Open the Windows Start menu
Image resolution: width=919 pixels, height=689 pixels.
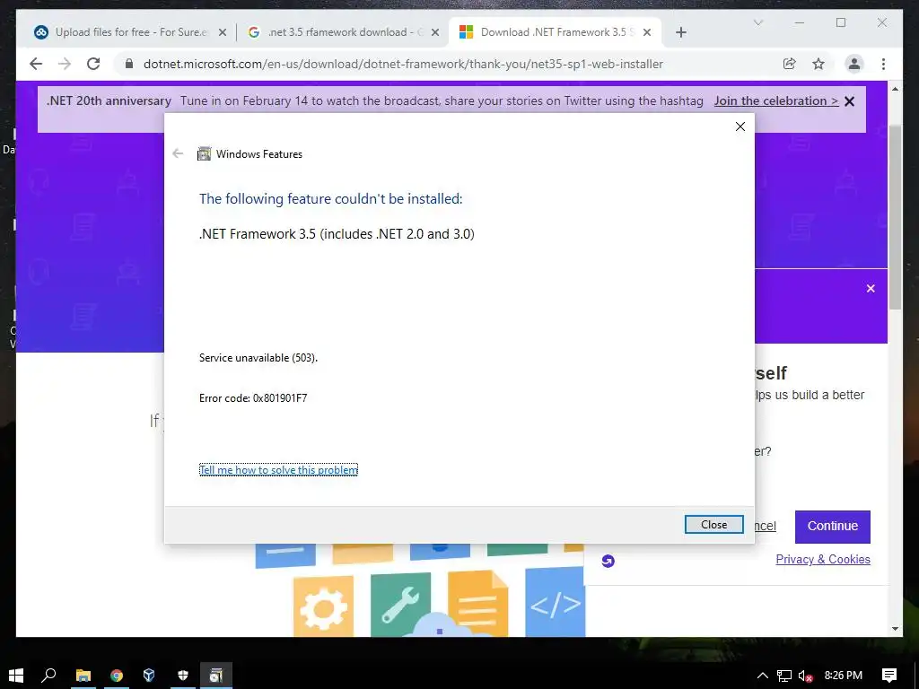pyautogui.click(x=16, y=675)
